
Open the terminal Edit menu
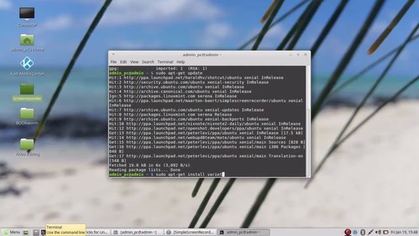[x=123, y=62]
